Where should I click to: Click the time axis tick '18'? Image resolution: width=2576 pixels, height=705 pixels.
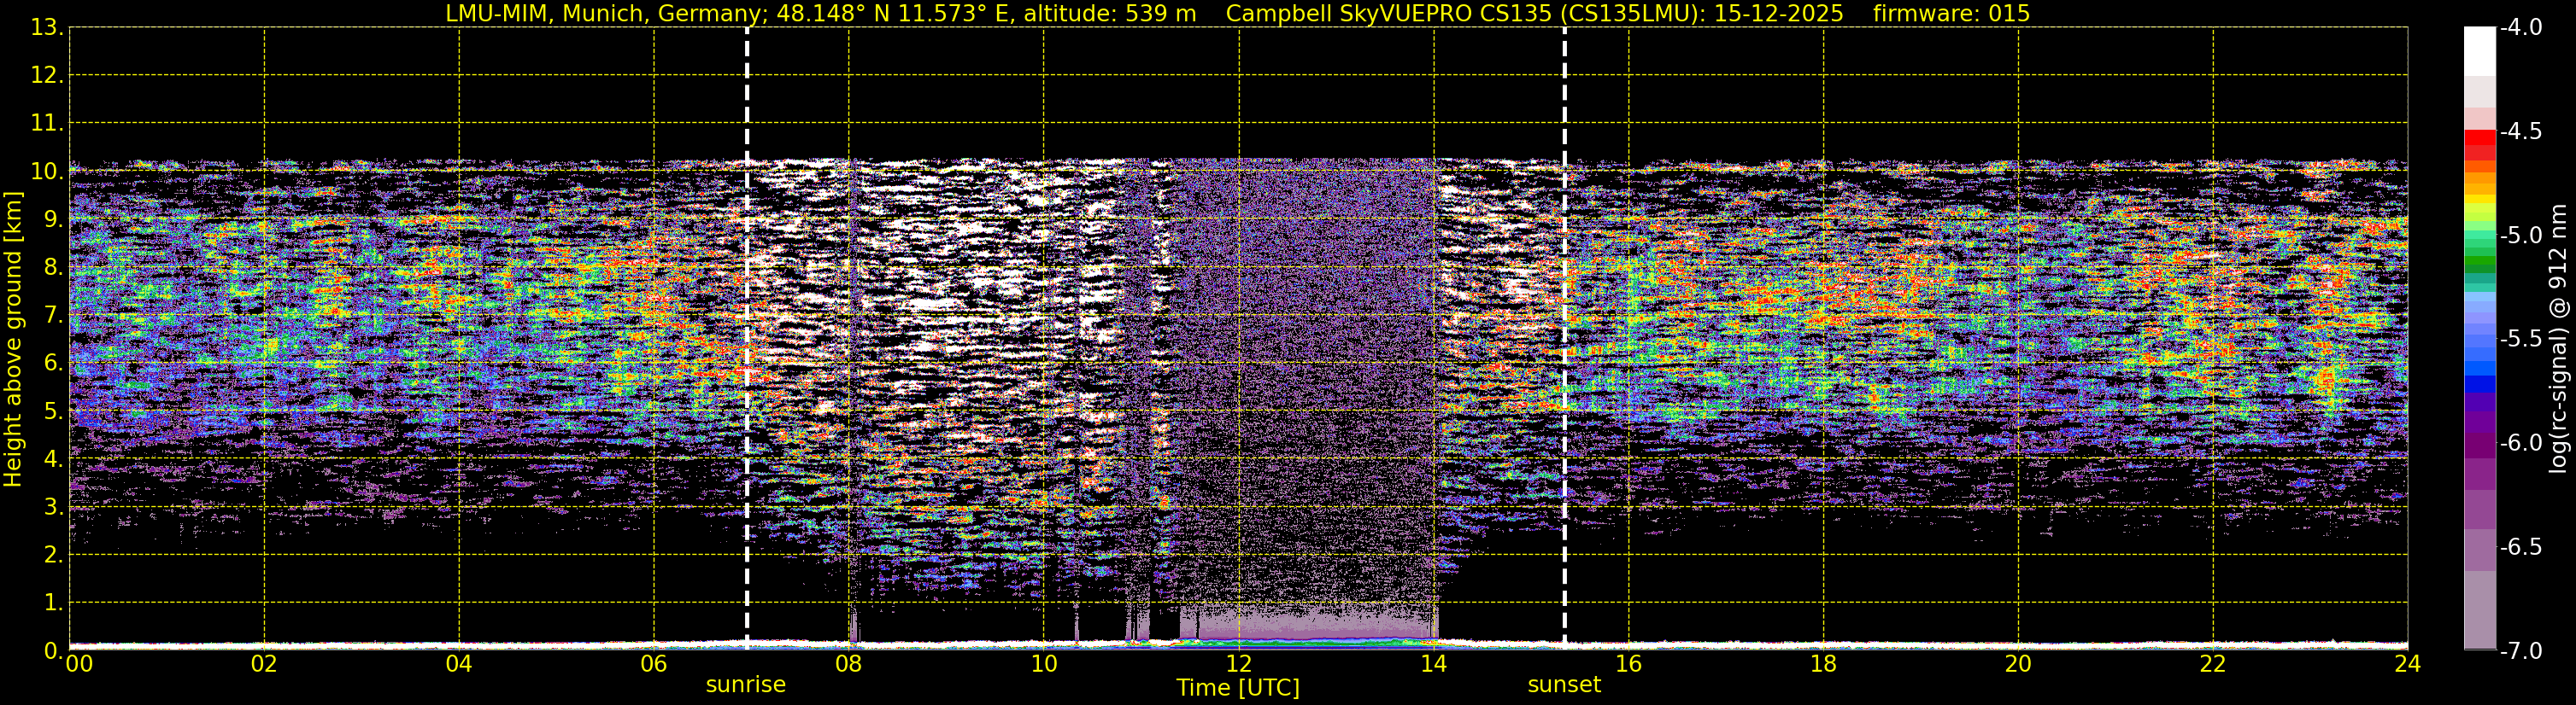coord(1823,664)
